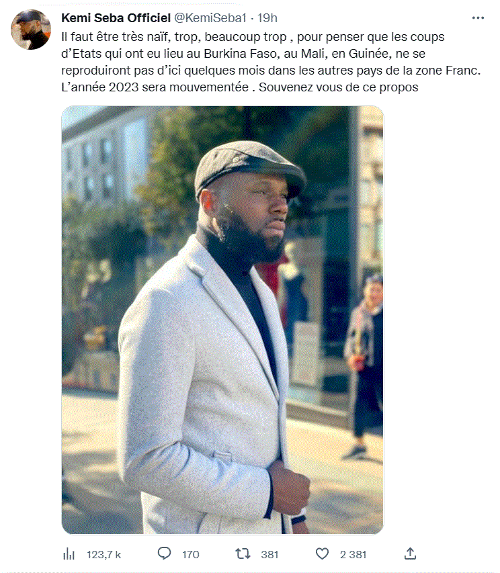Click the 381 retweets count
500x573 pixels.
click(269, 555)
